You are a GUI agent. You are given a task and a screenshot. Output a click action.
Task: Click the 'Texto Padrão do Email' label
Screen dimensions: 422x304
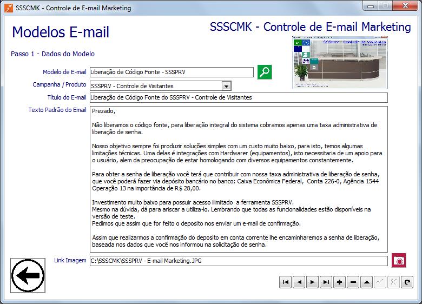[x=57, y=110]
